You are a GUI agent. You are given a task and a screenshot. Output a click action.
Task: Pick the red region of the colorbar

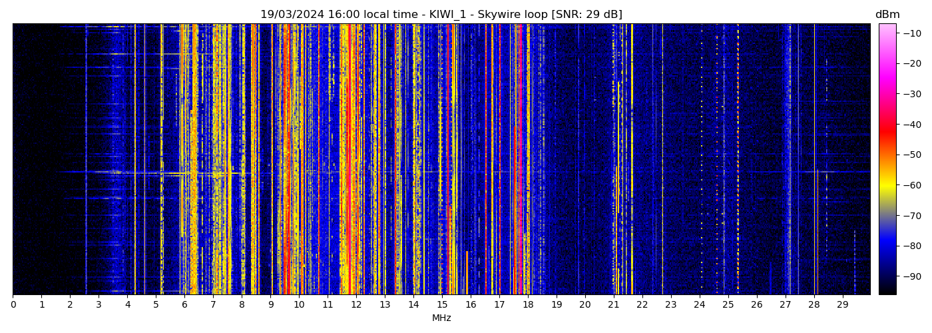pyautogui.click(x=887, y=130)
